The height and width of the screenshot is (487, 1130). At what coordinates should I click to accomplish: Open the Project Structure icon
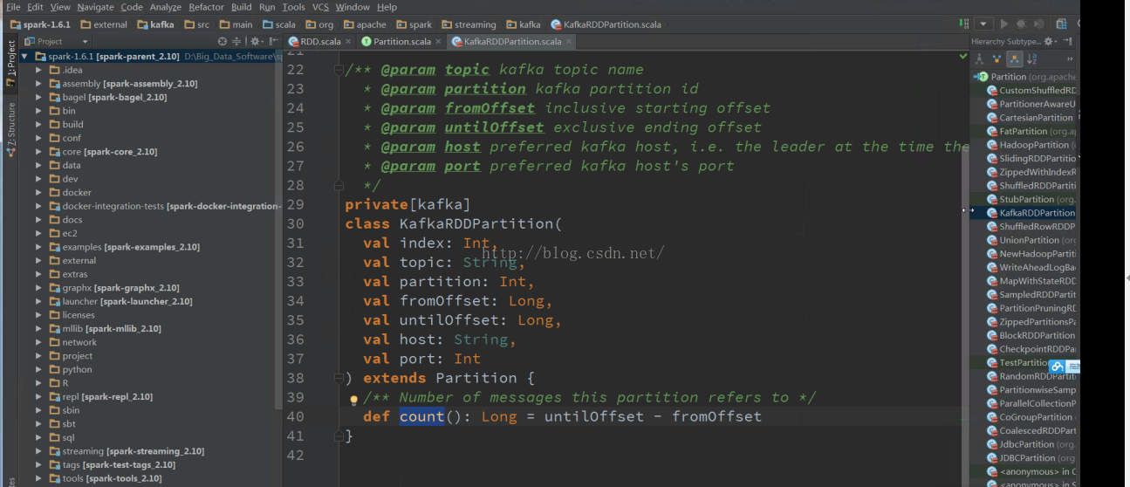coord(1061,24)
